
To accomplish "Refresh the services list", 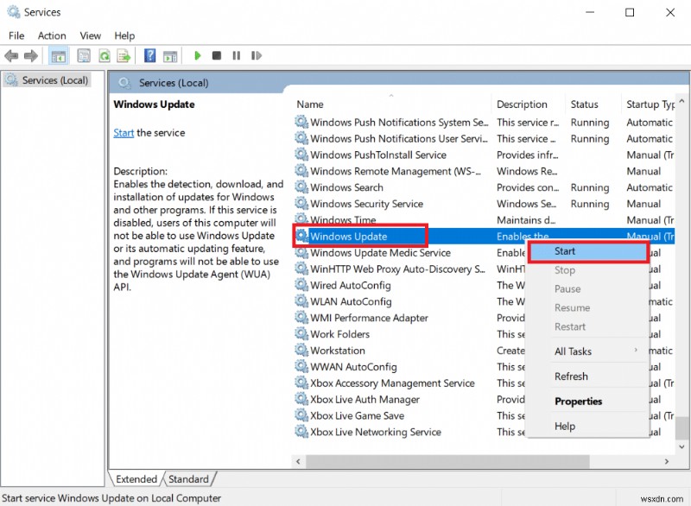I will [x=105, y=55].
